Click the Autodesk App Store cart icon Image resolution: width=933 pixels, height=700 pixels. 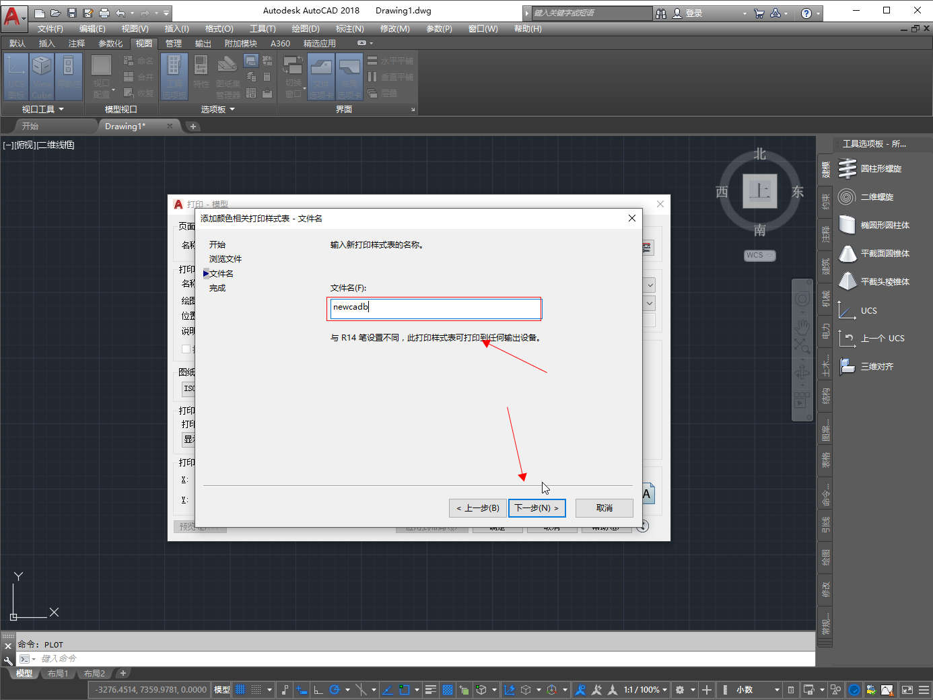point(759,13)
